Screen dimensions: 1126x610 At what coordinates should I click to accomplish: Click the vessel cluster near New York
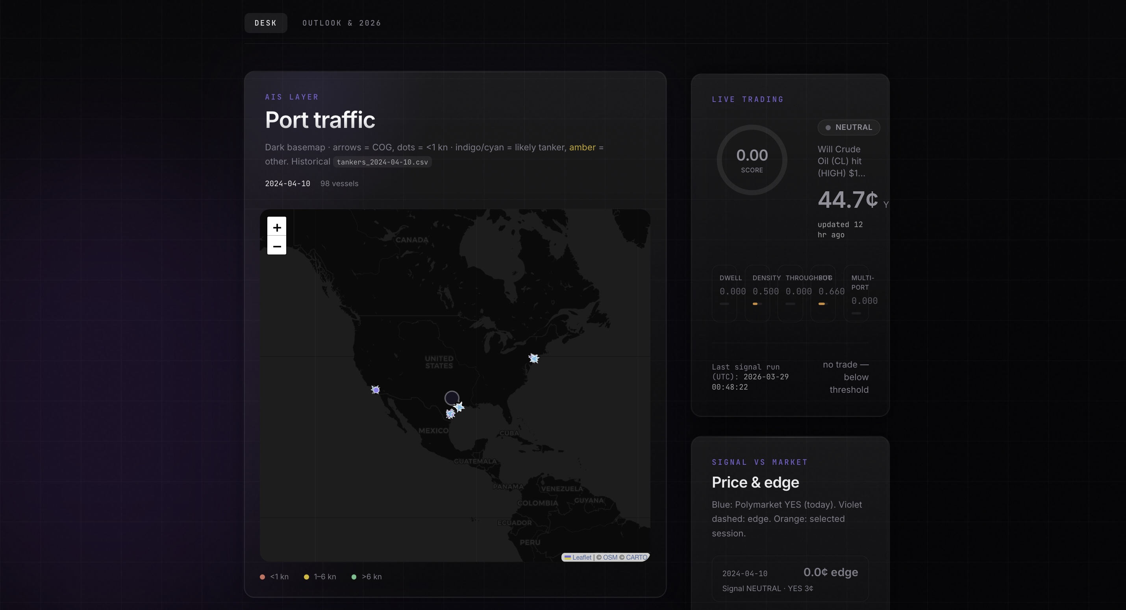click(x=533, y=358)
